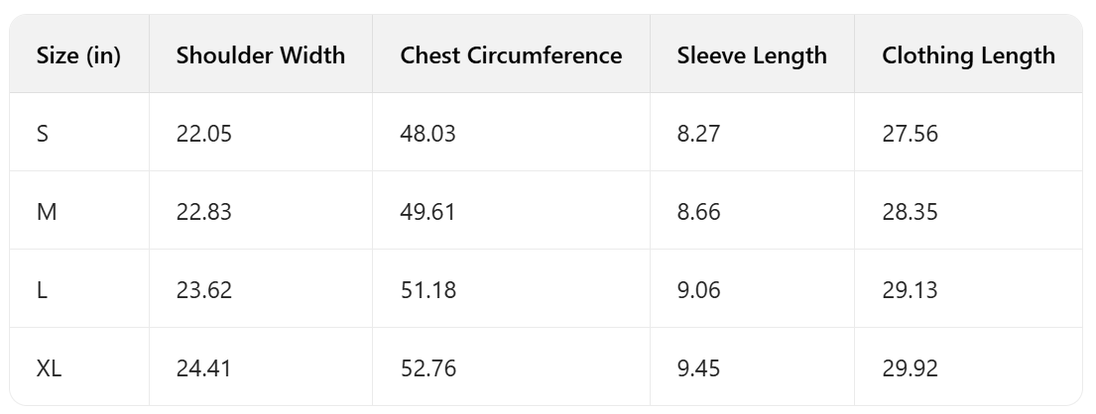Viewport: 1096px width, 414px height.
Task: Select the Shoulder Width column header
Action: pyautogui.click(x=261, y=55)
